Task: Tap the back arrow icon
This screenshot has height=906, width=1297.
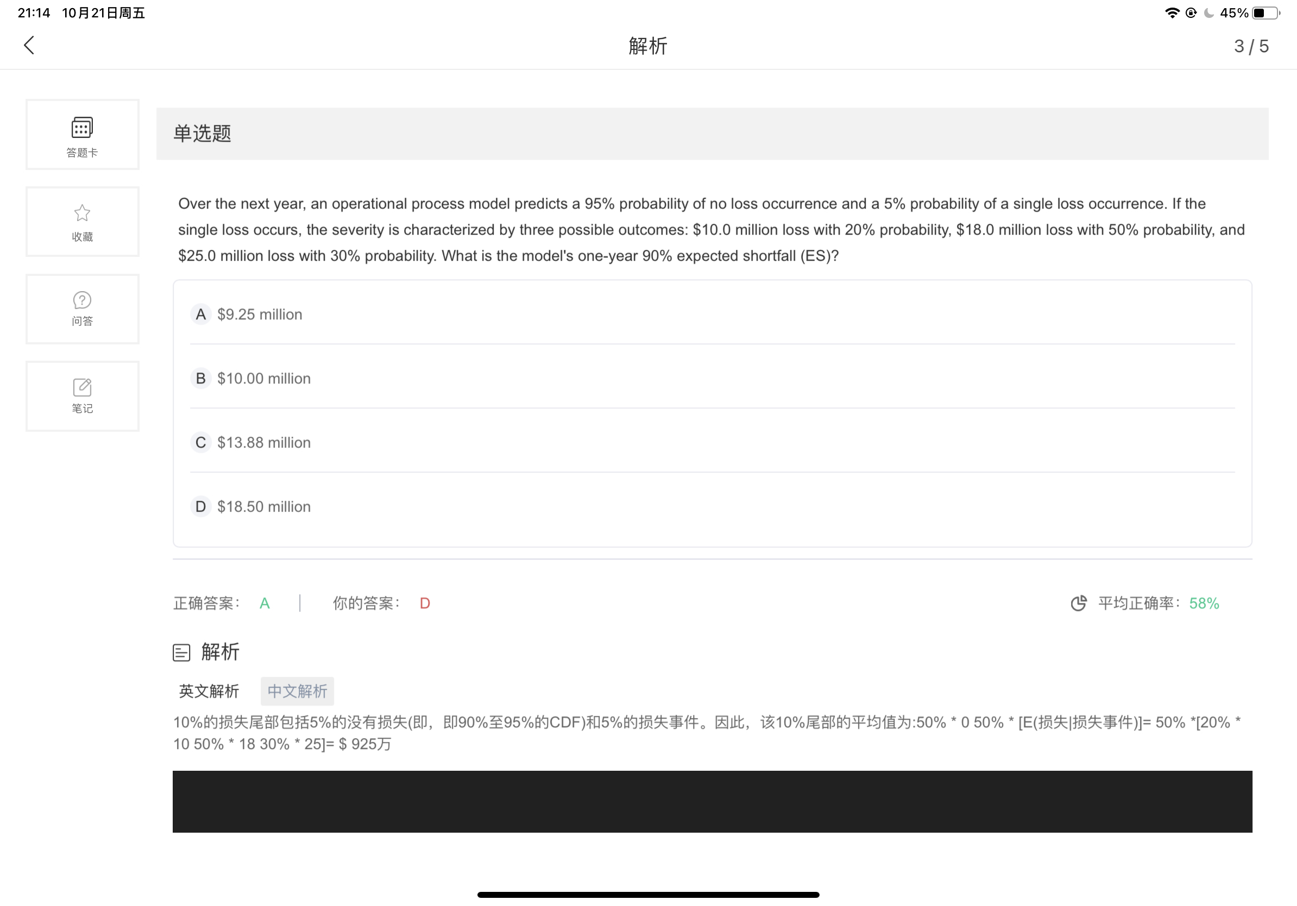Action: (x=29, y=45)
